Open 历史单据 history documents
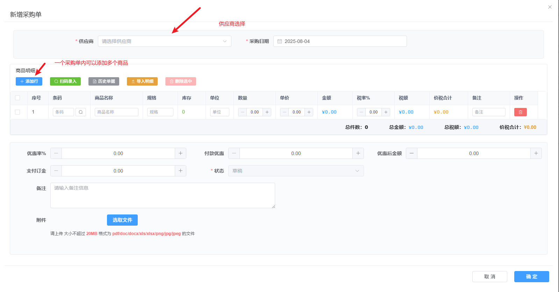This screenshot has width=559, height=292. 104,81
